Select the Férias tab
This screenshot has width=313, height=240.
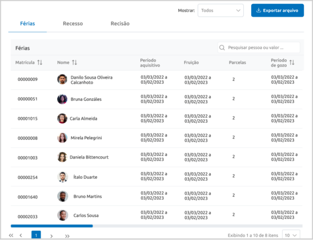coord(28,24)
